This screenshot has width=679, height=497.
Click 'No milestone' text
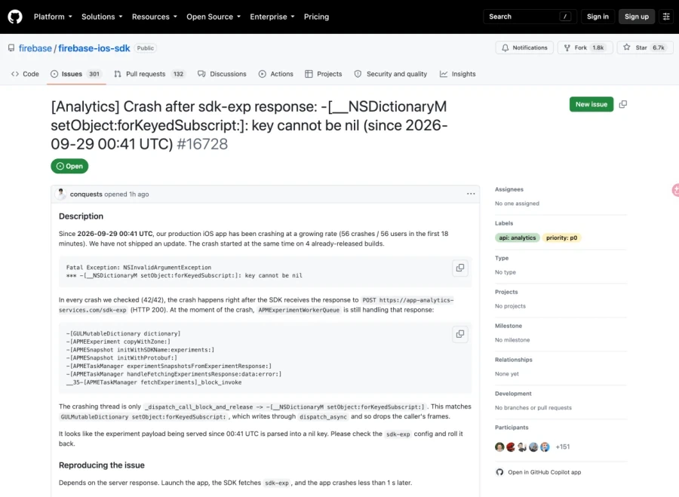(x=512, y=340)
